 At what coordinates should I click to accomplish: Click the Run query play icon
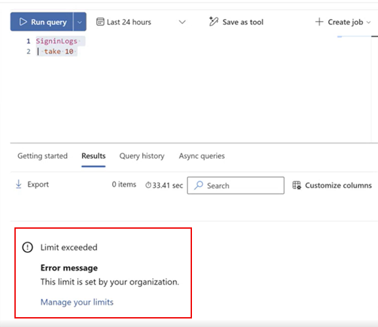pyautogui.click(x=23, y=22)
